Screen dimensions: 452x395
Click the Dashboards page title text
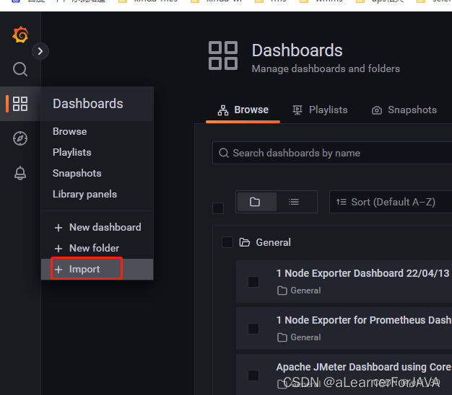[x=297, y=50]
